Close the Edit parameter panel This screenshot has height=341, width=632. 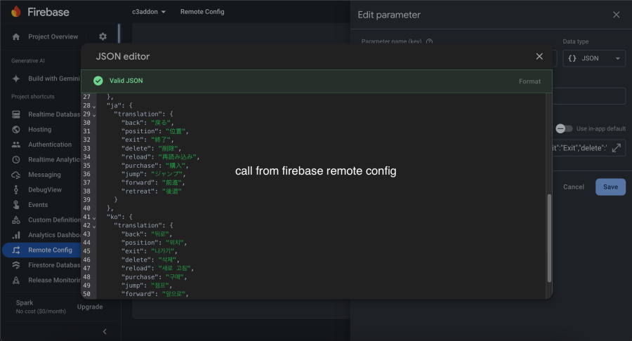pyautogui.click(x=617, y=15)
